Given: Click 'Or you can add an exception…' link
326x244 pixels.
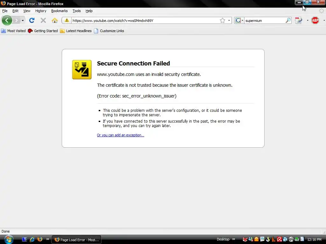Looking at the screenshot, I should click(x=120, y=135).
